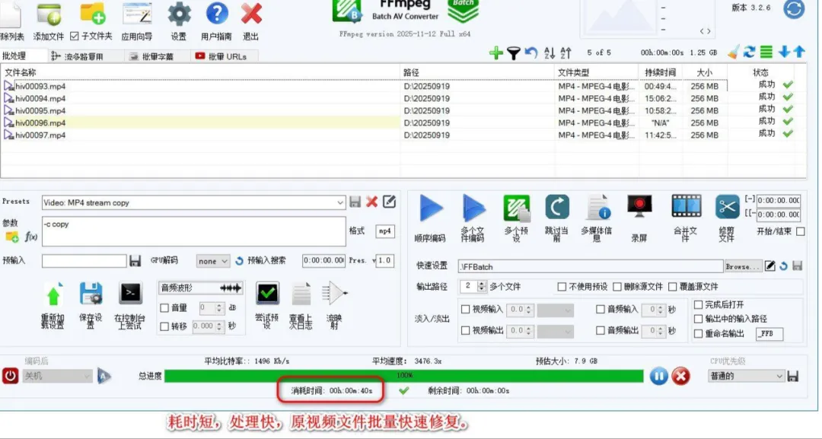The image size is (822, 439).
Task: Click 保存设置 save settings icon
Action: (91, 294)
